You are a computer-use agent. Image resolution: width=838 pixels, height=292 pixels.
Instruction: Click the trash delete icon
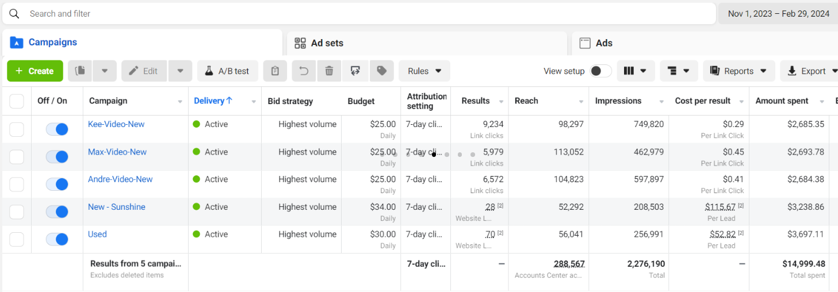coord(329,71)
